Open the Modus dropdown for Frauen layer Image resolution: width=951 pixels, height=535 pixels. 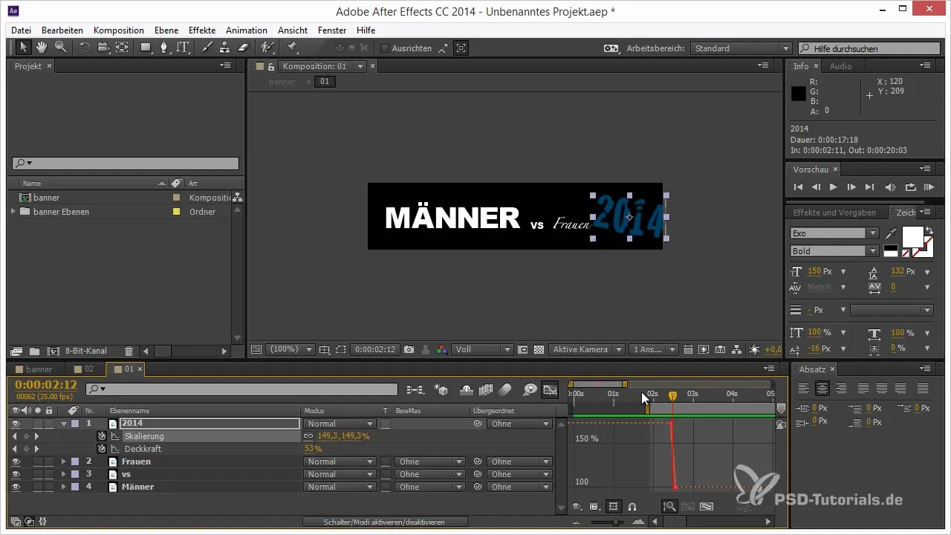coord(341,461)
